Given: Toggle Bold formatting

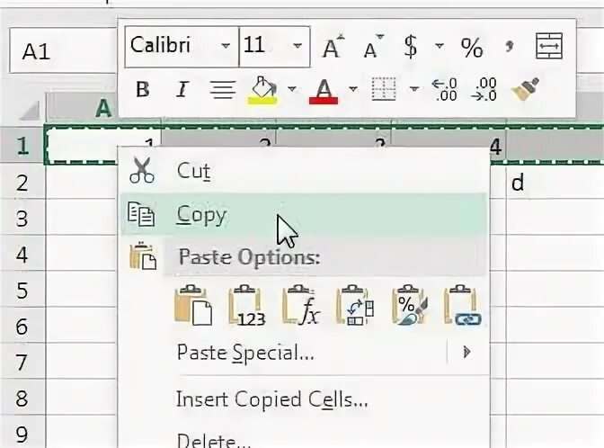Looking at the screenshot, I should [142, 89].
